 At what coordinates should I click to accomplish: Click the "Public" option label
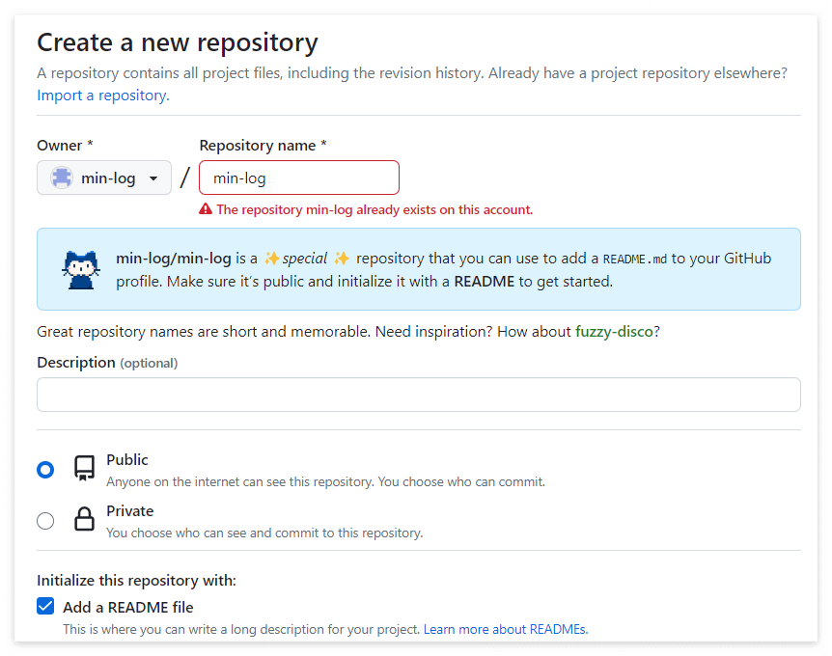(x=127, y=460)
